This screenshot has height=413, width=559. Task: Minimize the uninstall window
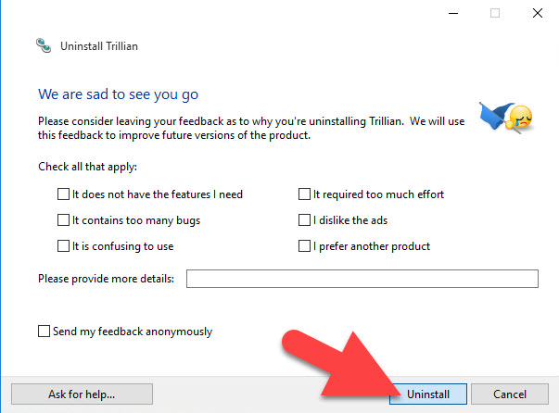pos(453,14)
